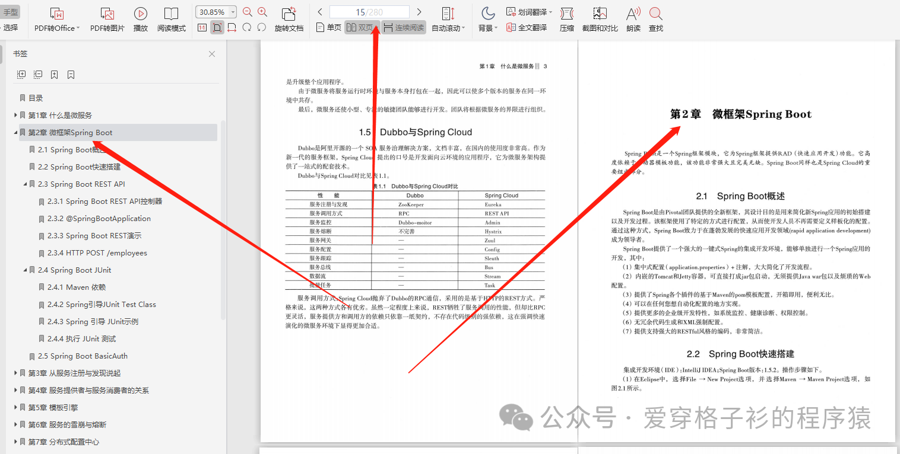Expand all bookmarks icon
Viewport: 900px width, 454px height.
[x=21, y=75]
